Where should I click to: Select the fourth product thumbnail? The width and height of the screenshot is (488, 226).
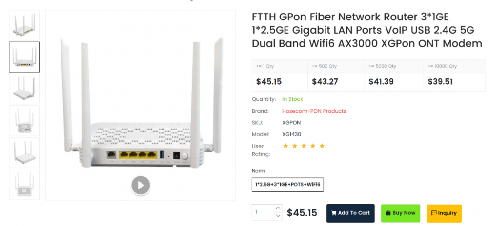click(24, 121)
